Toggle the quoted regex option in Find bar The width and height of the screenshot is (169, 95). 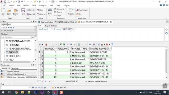[x=65, y=87]
